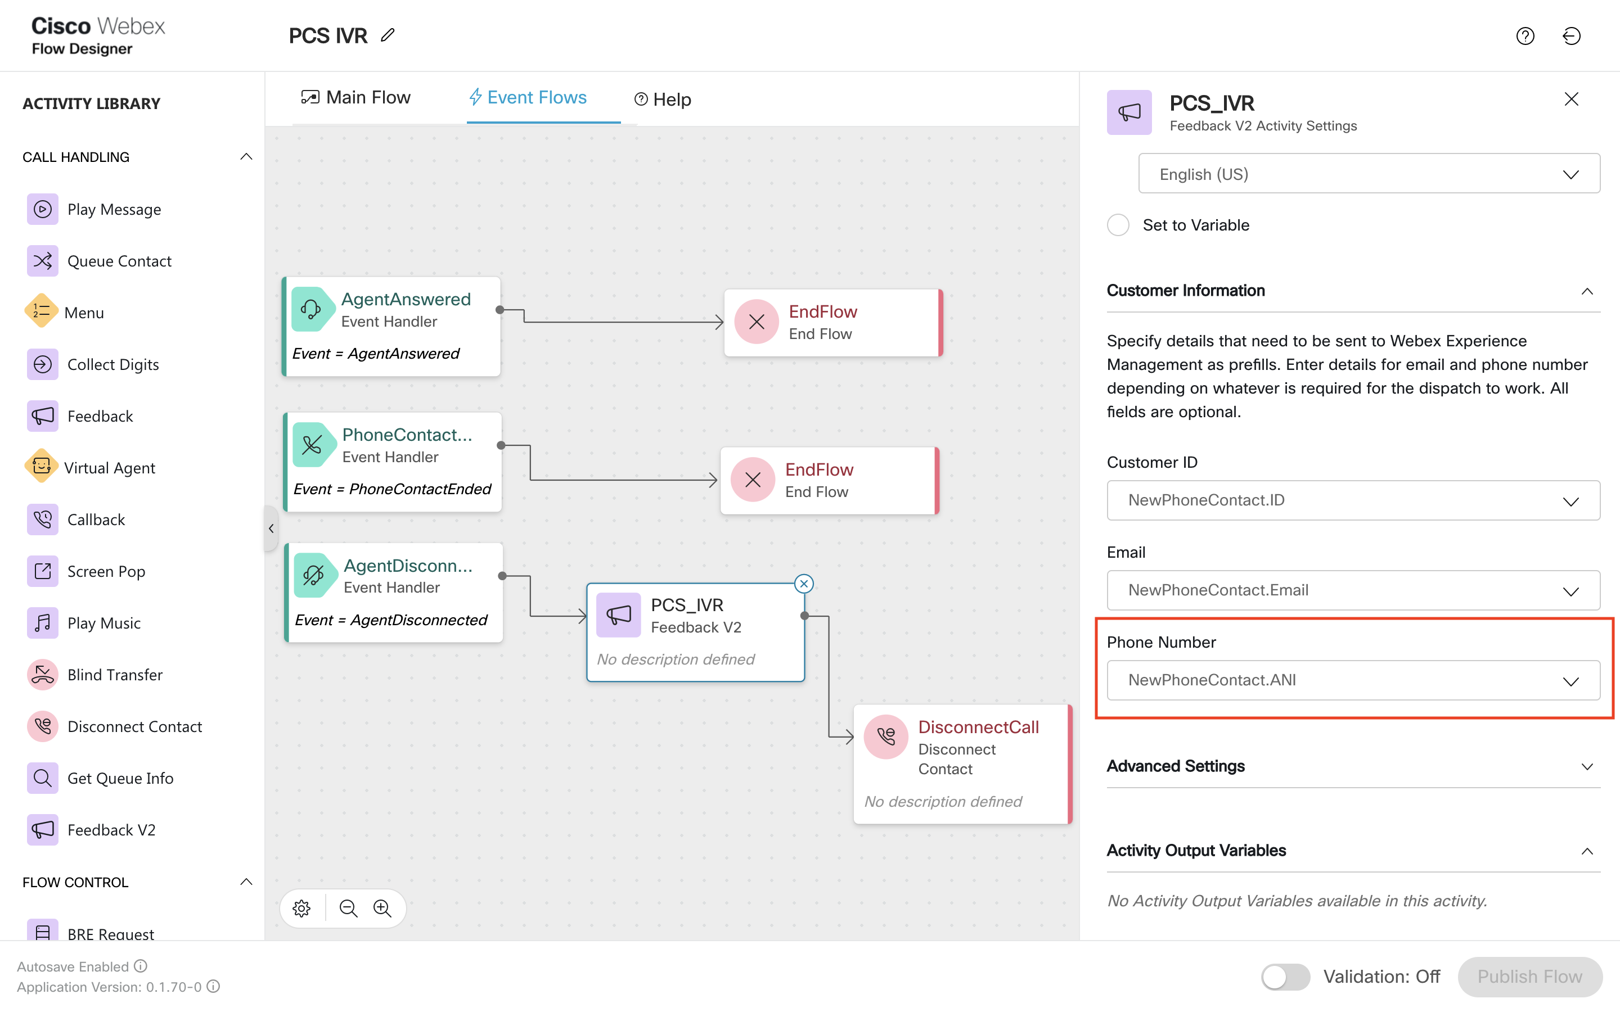The image size is (1620, 1012).
Task: Select the DisconnectCall node phone icon
Action: pos(885,737)
